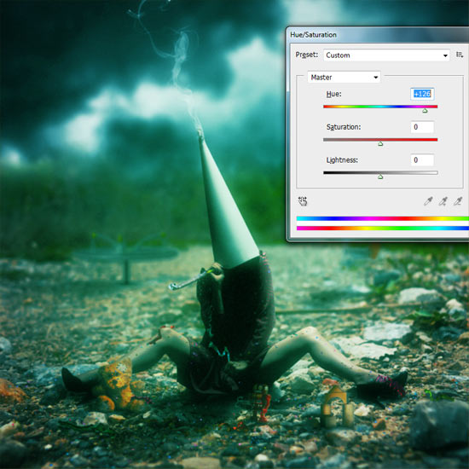
Task: Select the Eyedropper tool in Hue/Saturation
Action: (428, 201)
